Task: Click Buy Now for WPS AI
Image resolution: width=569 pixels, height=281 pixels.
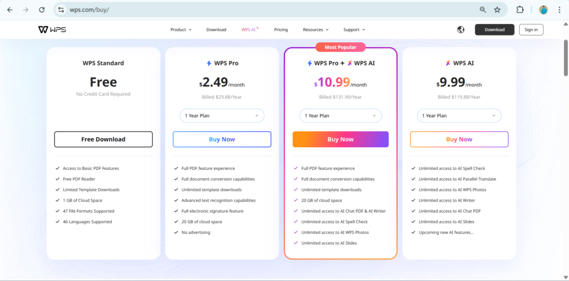Action: (459, 139)
